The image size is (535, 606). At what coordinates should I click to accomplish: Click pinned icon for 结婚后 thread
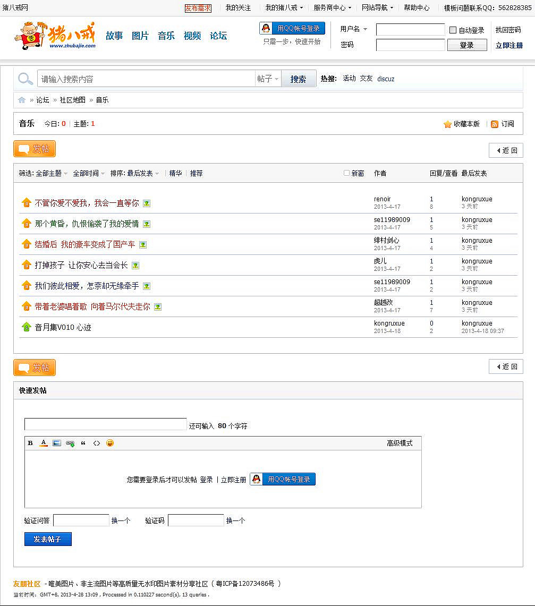[x=26, y=244]
